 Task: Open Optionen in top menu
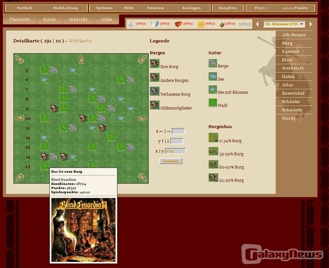(x=104, y=8)
